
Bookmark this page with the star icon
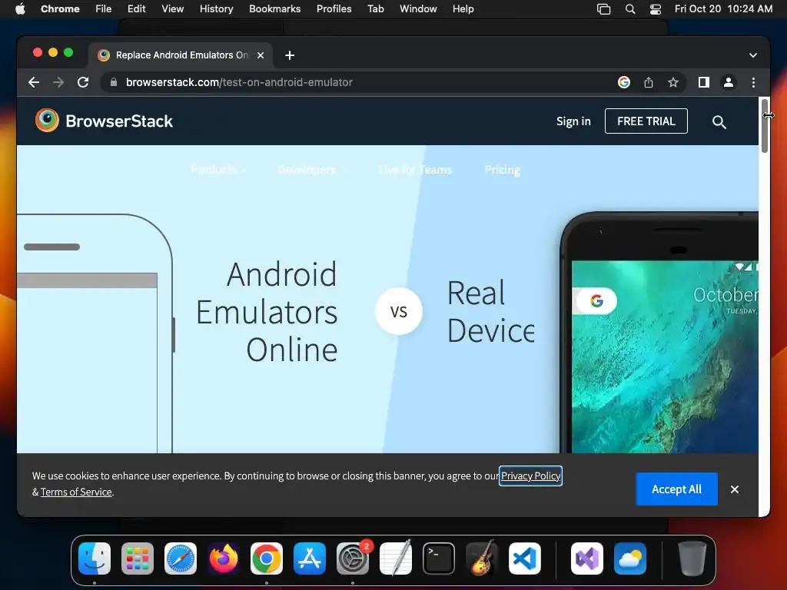click(x=673, y=82)
